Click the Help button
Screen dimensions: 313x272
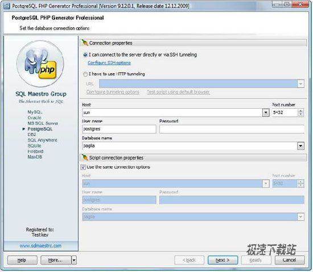pos(22,260)
